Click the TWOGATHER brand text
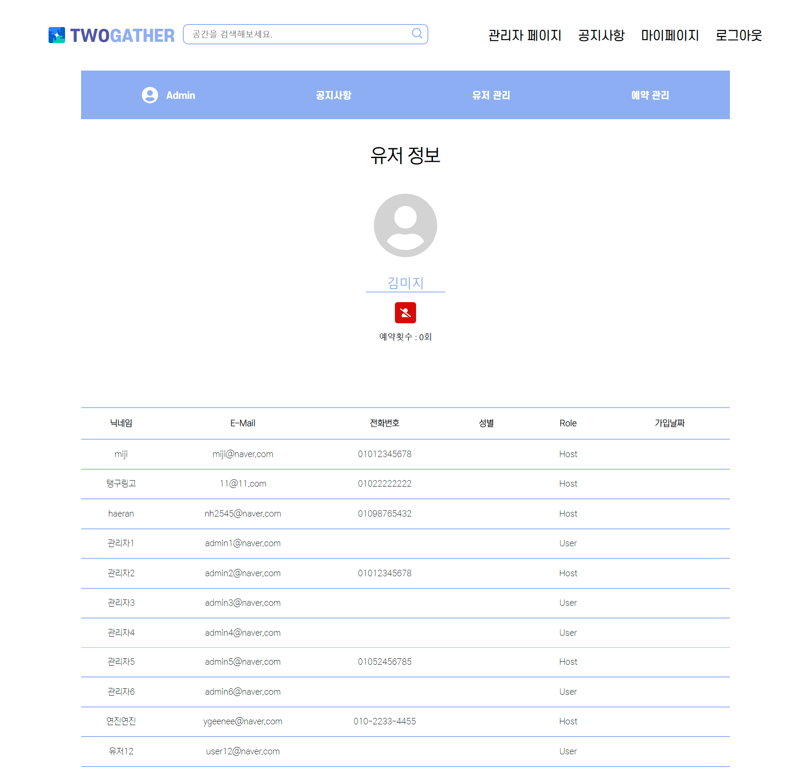The height and width of the screenshot is (775, 811). coord(122,35)
